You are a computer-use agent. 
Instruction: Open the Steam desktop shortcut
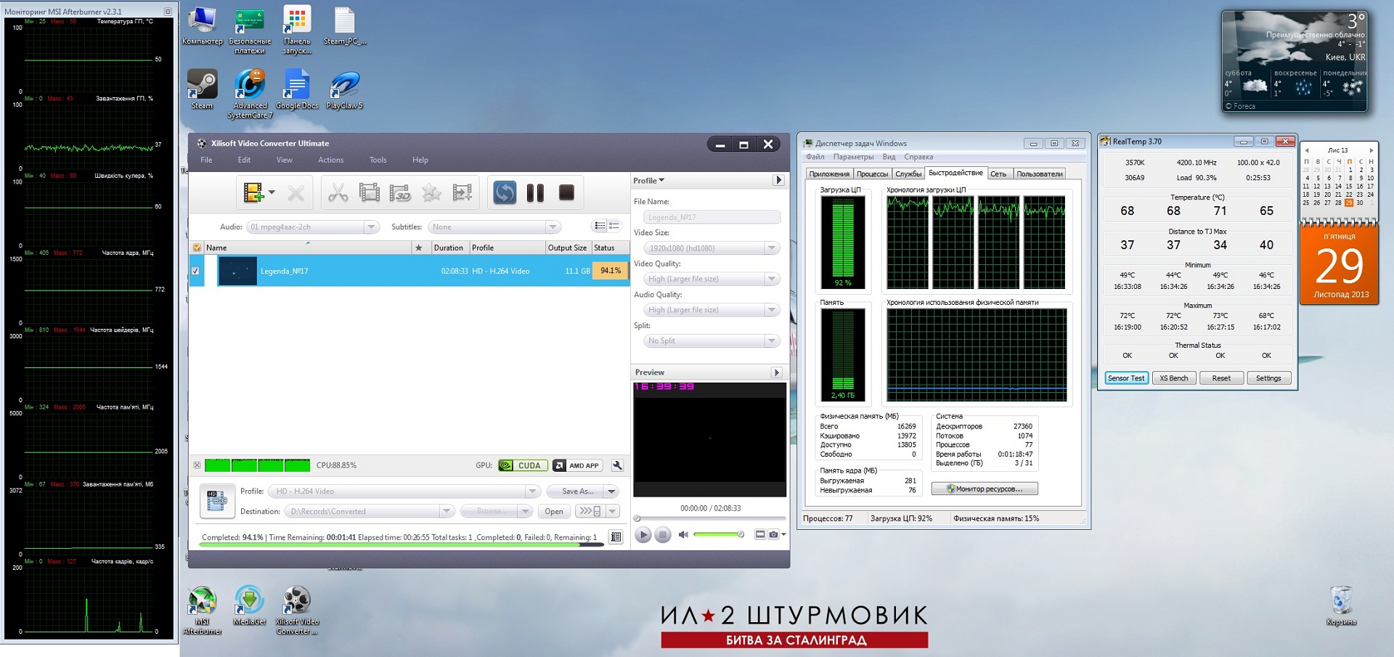click(202, 89)
